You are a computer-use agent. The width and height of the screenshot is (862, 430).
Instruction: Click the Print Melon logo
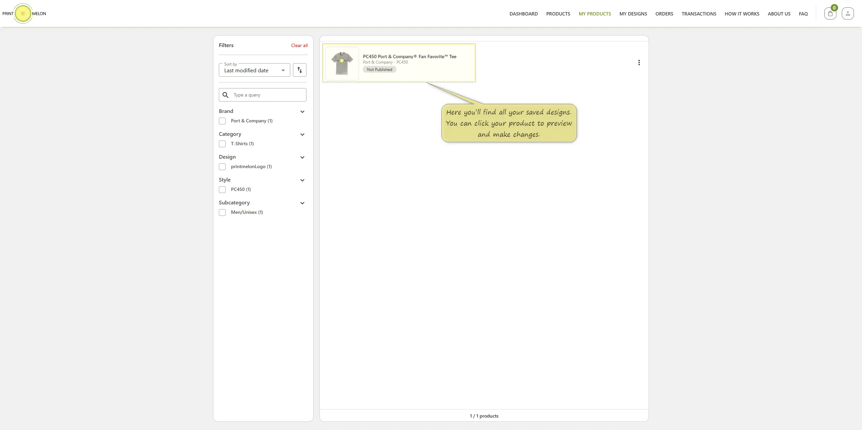coord(24,13)
